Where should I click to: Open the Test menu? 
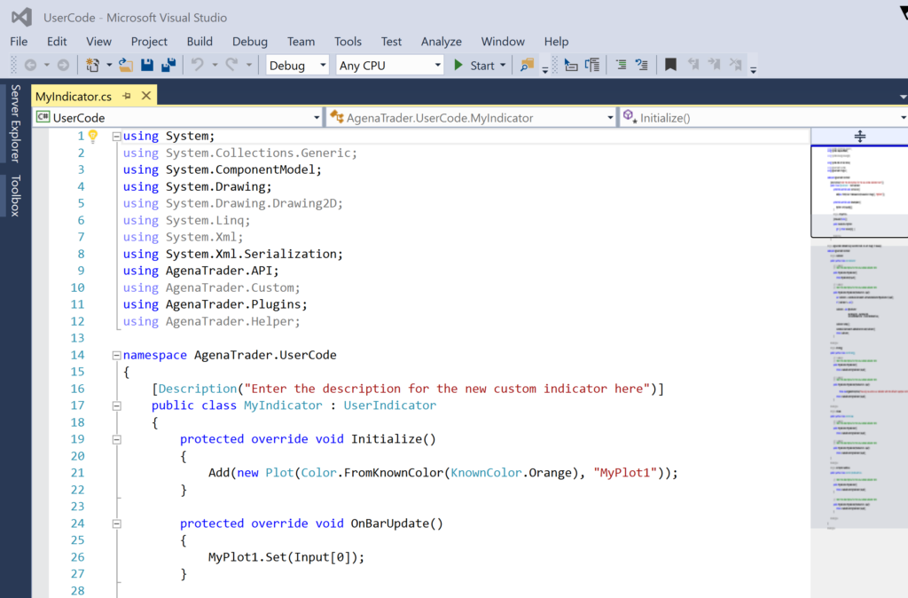tap(391, 41)
